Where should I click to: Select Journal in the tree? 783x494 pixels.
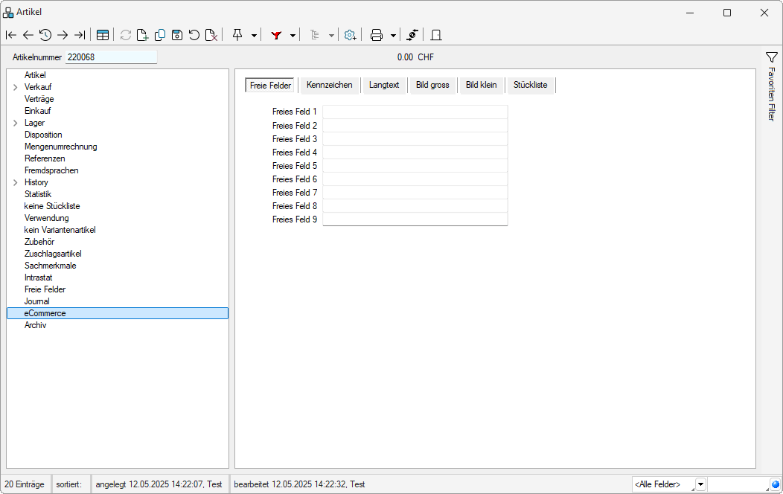pyautogui.click(x=37, y=301)
